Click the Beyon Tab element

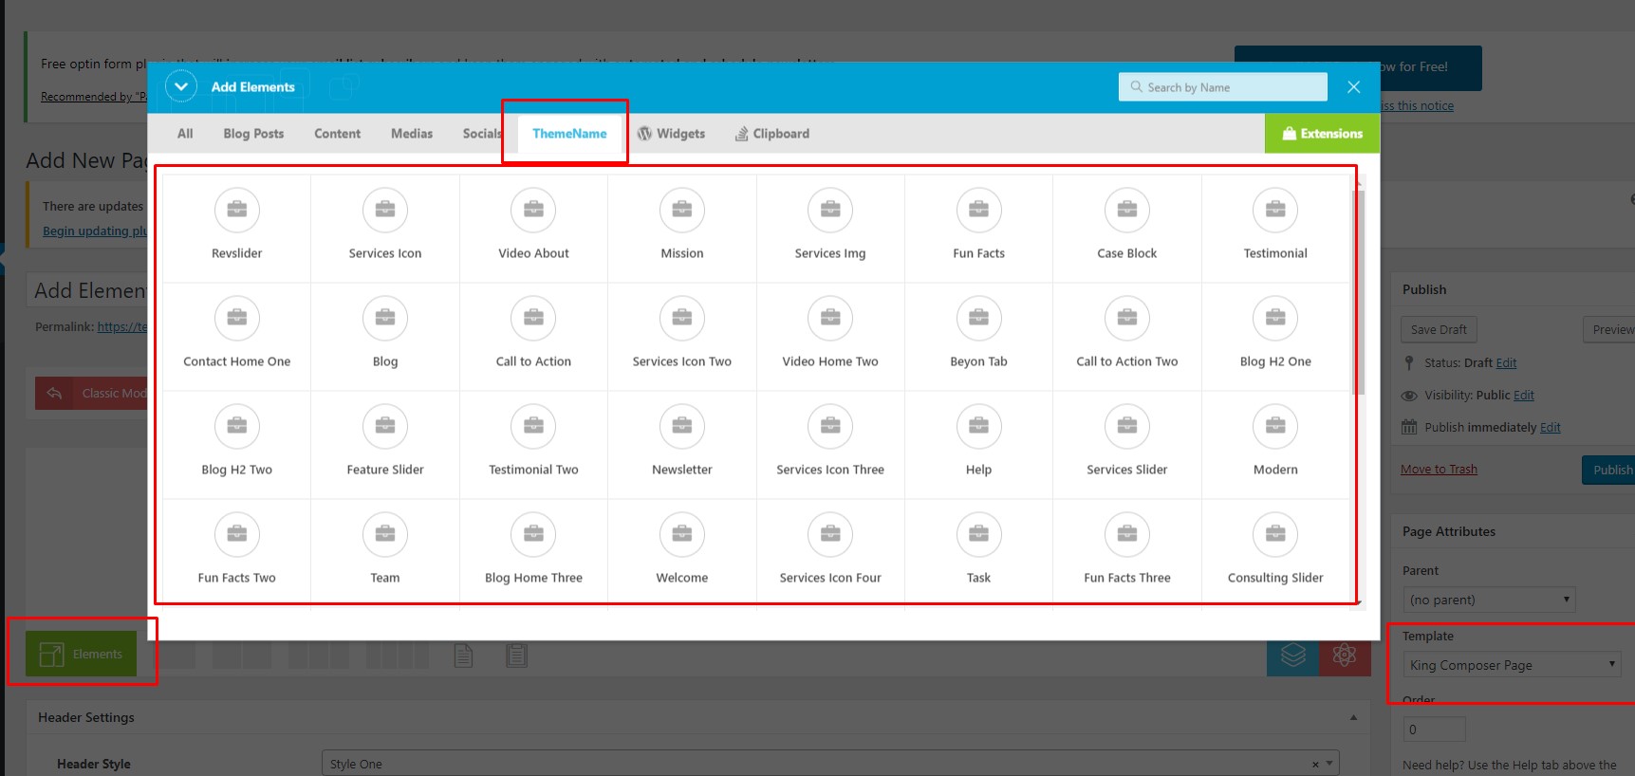point(978,336)
